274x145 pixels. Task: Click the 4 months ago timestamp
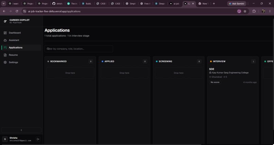(250, 82)
